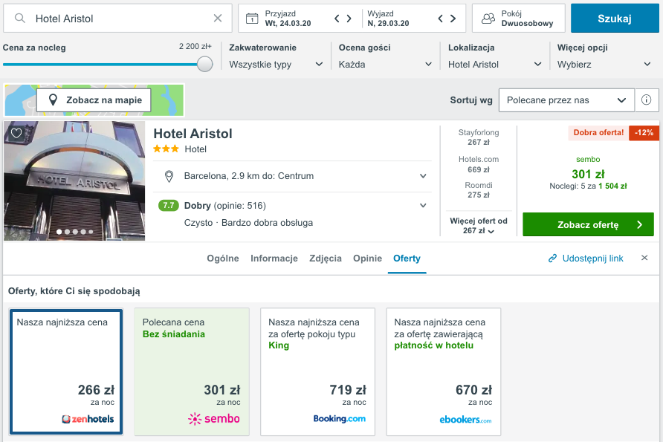Select the ebookers 670 zł offer card
The height and width of the screenshot is (442, 663).
[444, 371]
